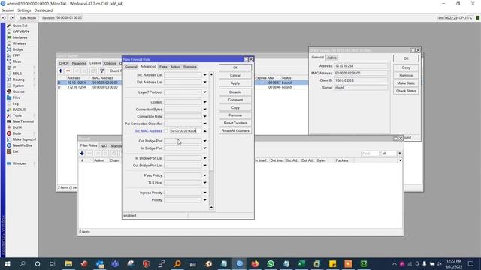Open Windows Start menu
481x270 pixels.
pyautogui.click(x=8, y=263)
